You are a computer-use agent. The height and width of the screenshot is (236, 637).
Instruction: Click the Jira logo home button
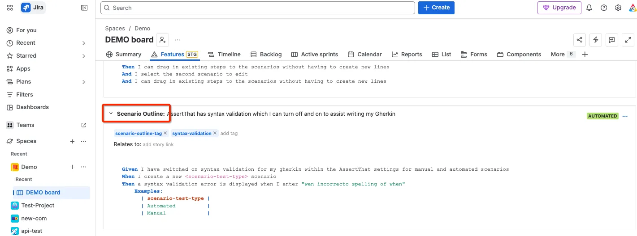tap(33, 8)
